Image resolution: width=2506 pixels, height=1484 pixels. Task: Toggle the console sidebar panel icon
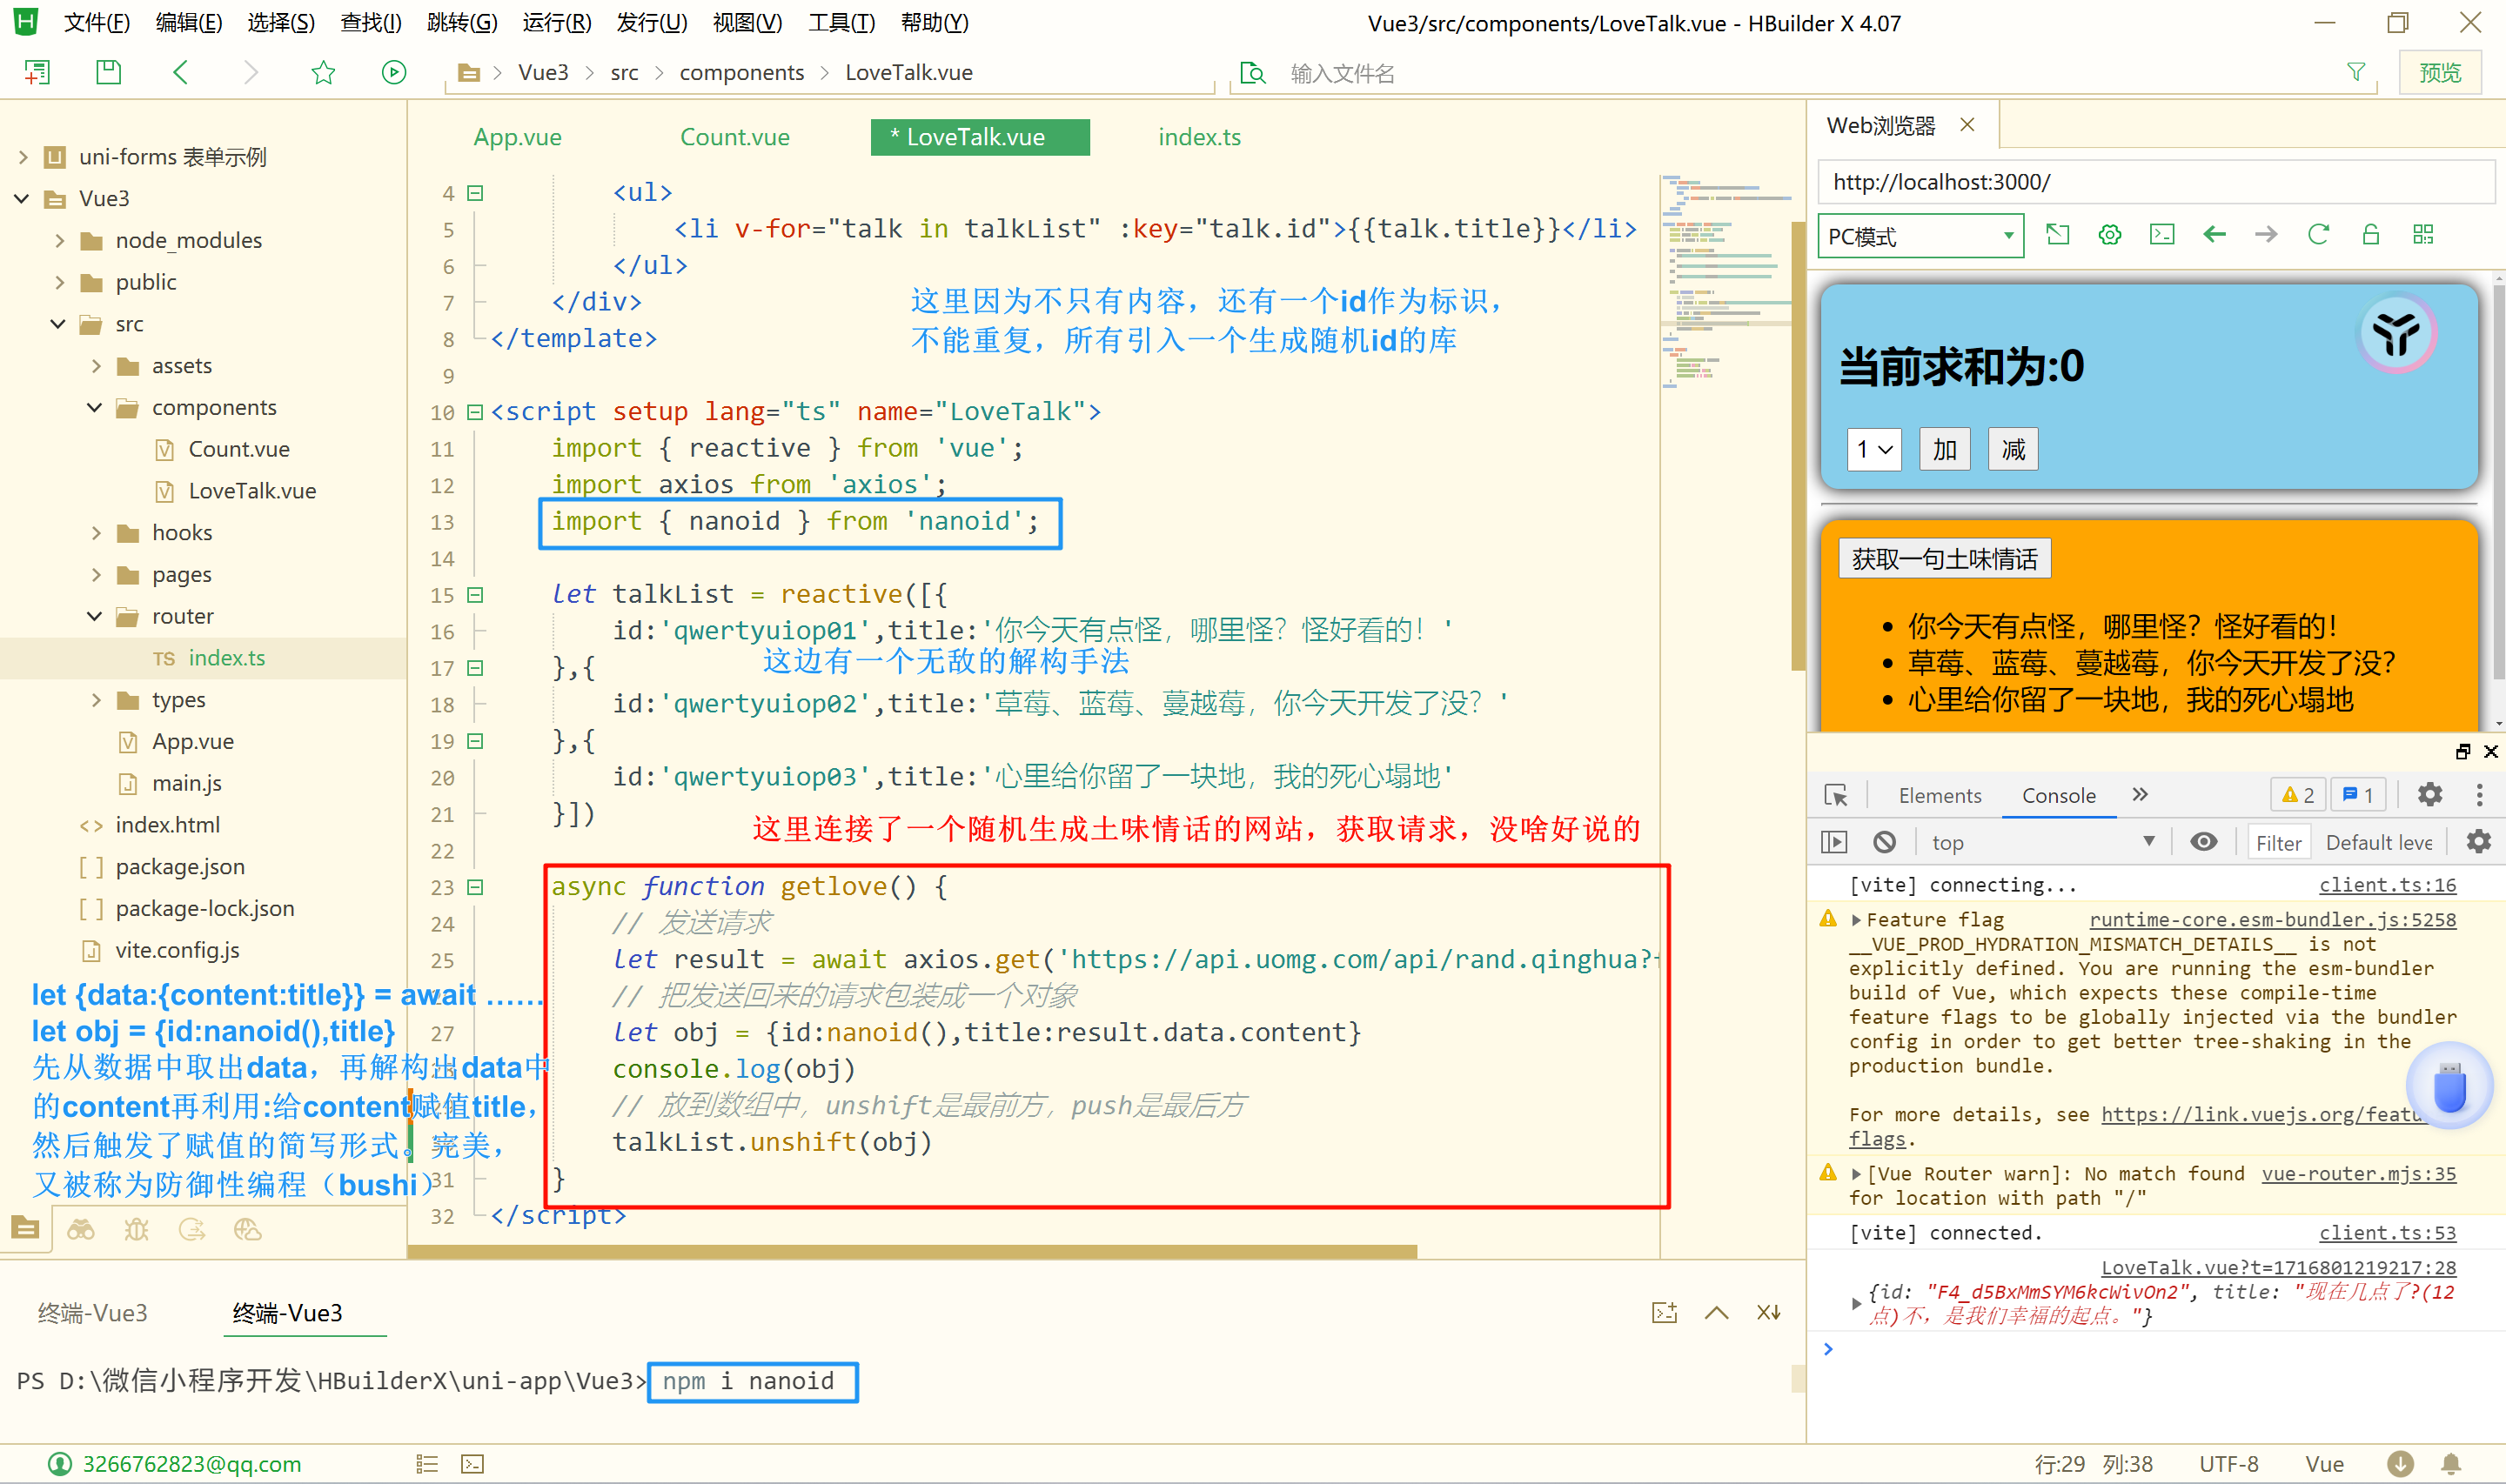1834,842
